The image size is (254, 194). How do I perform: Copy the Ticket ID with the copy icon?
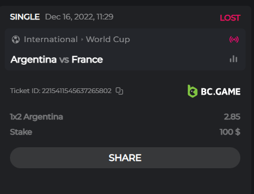point(119,91)
